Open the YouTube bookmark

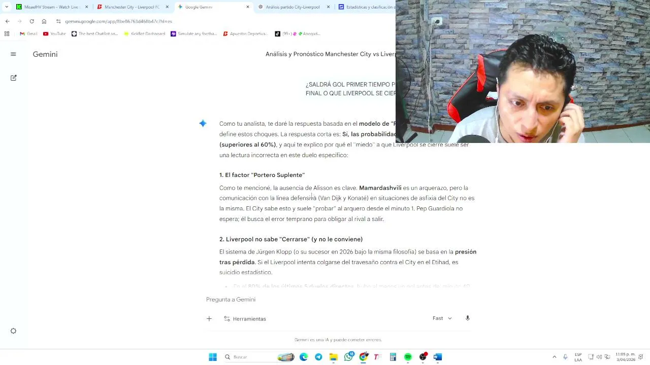[x=54, y=34]
